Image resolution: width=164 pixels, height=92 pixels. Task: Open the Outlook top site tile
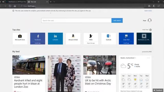pos(109,39)
